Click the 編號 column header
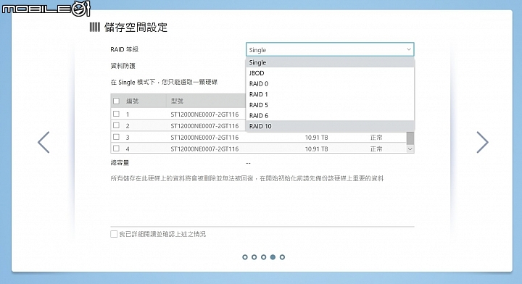Screen dimensions: 522x284 click(x=132, y=101)
